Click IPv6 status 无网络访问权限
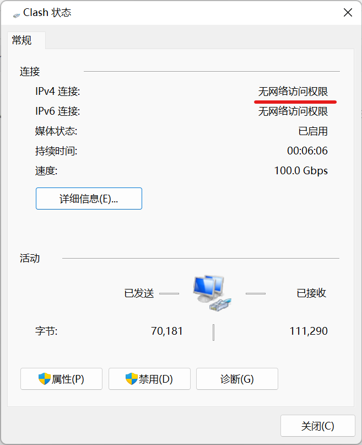 click(293, 111)
